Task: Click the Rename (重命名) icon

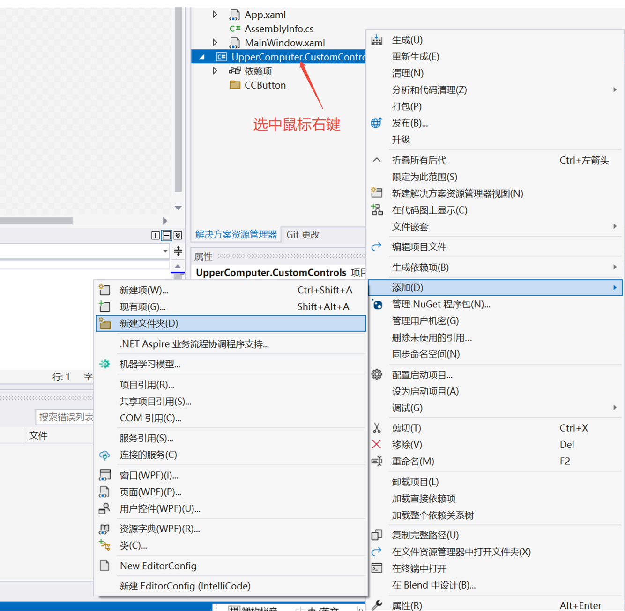Action: pyautogui.click(x=377, y=461)
